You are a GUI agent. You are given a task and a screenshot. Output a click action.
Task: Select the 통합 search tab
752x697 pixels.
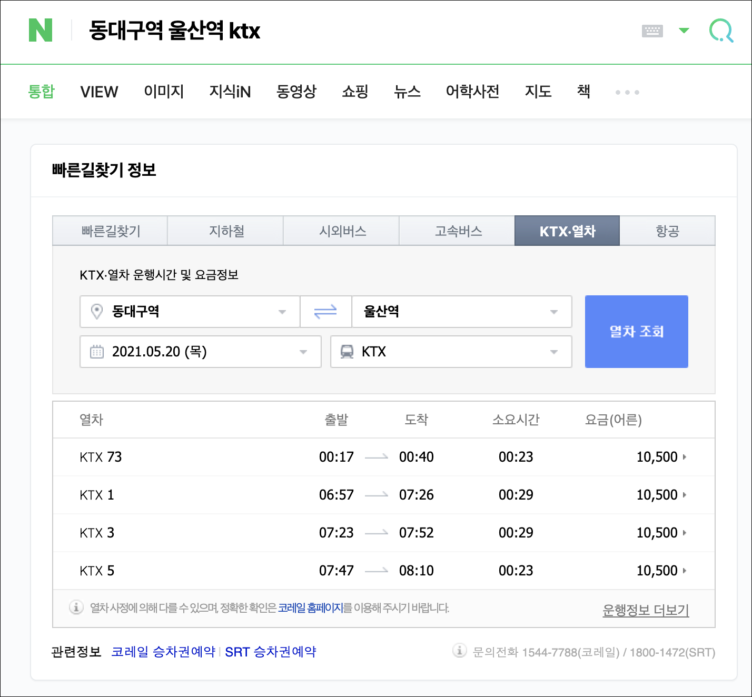(41, 92)
